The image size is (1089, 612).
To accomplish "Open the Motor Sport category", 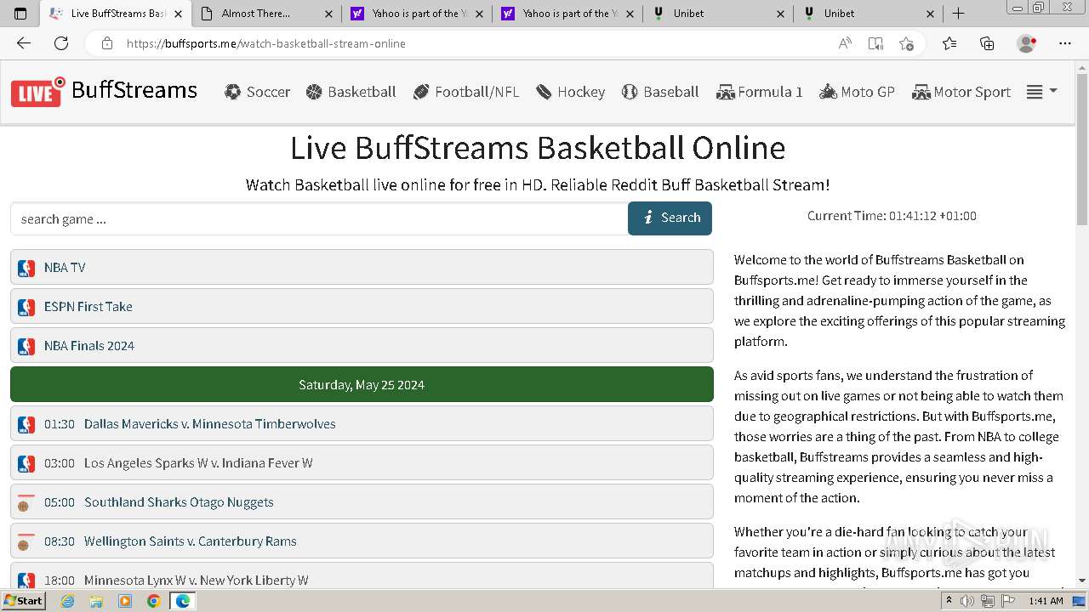I will 961,92.
